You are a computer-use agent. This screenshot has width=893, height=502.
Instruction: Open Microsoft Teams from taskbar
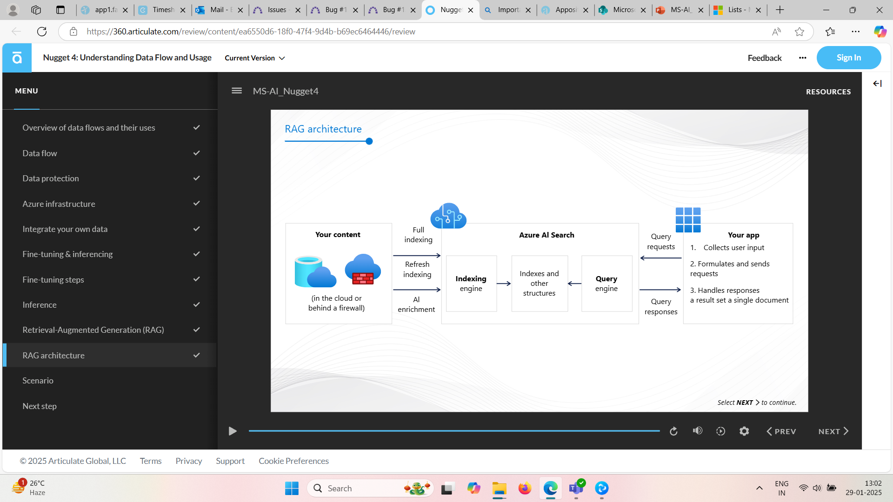[576, 488]
